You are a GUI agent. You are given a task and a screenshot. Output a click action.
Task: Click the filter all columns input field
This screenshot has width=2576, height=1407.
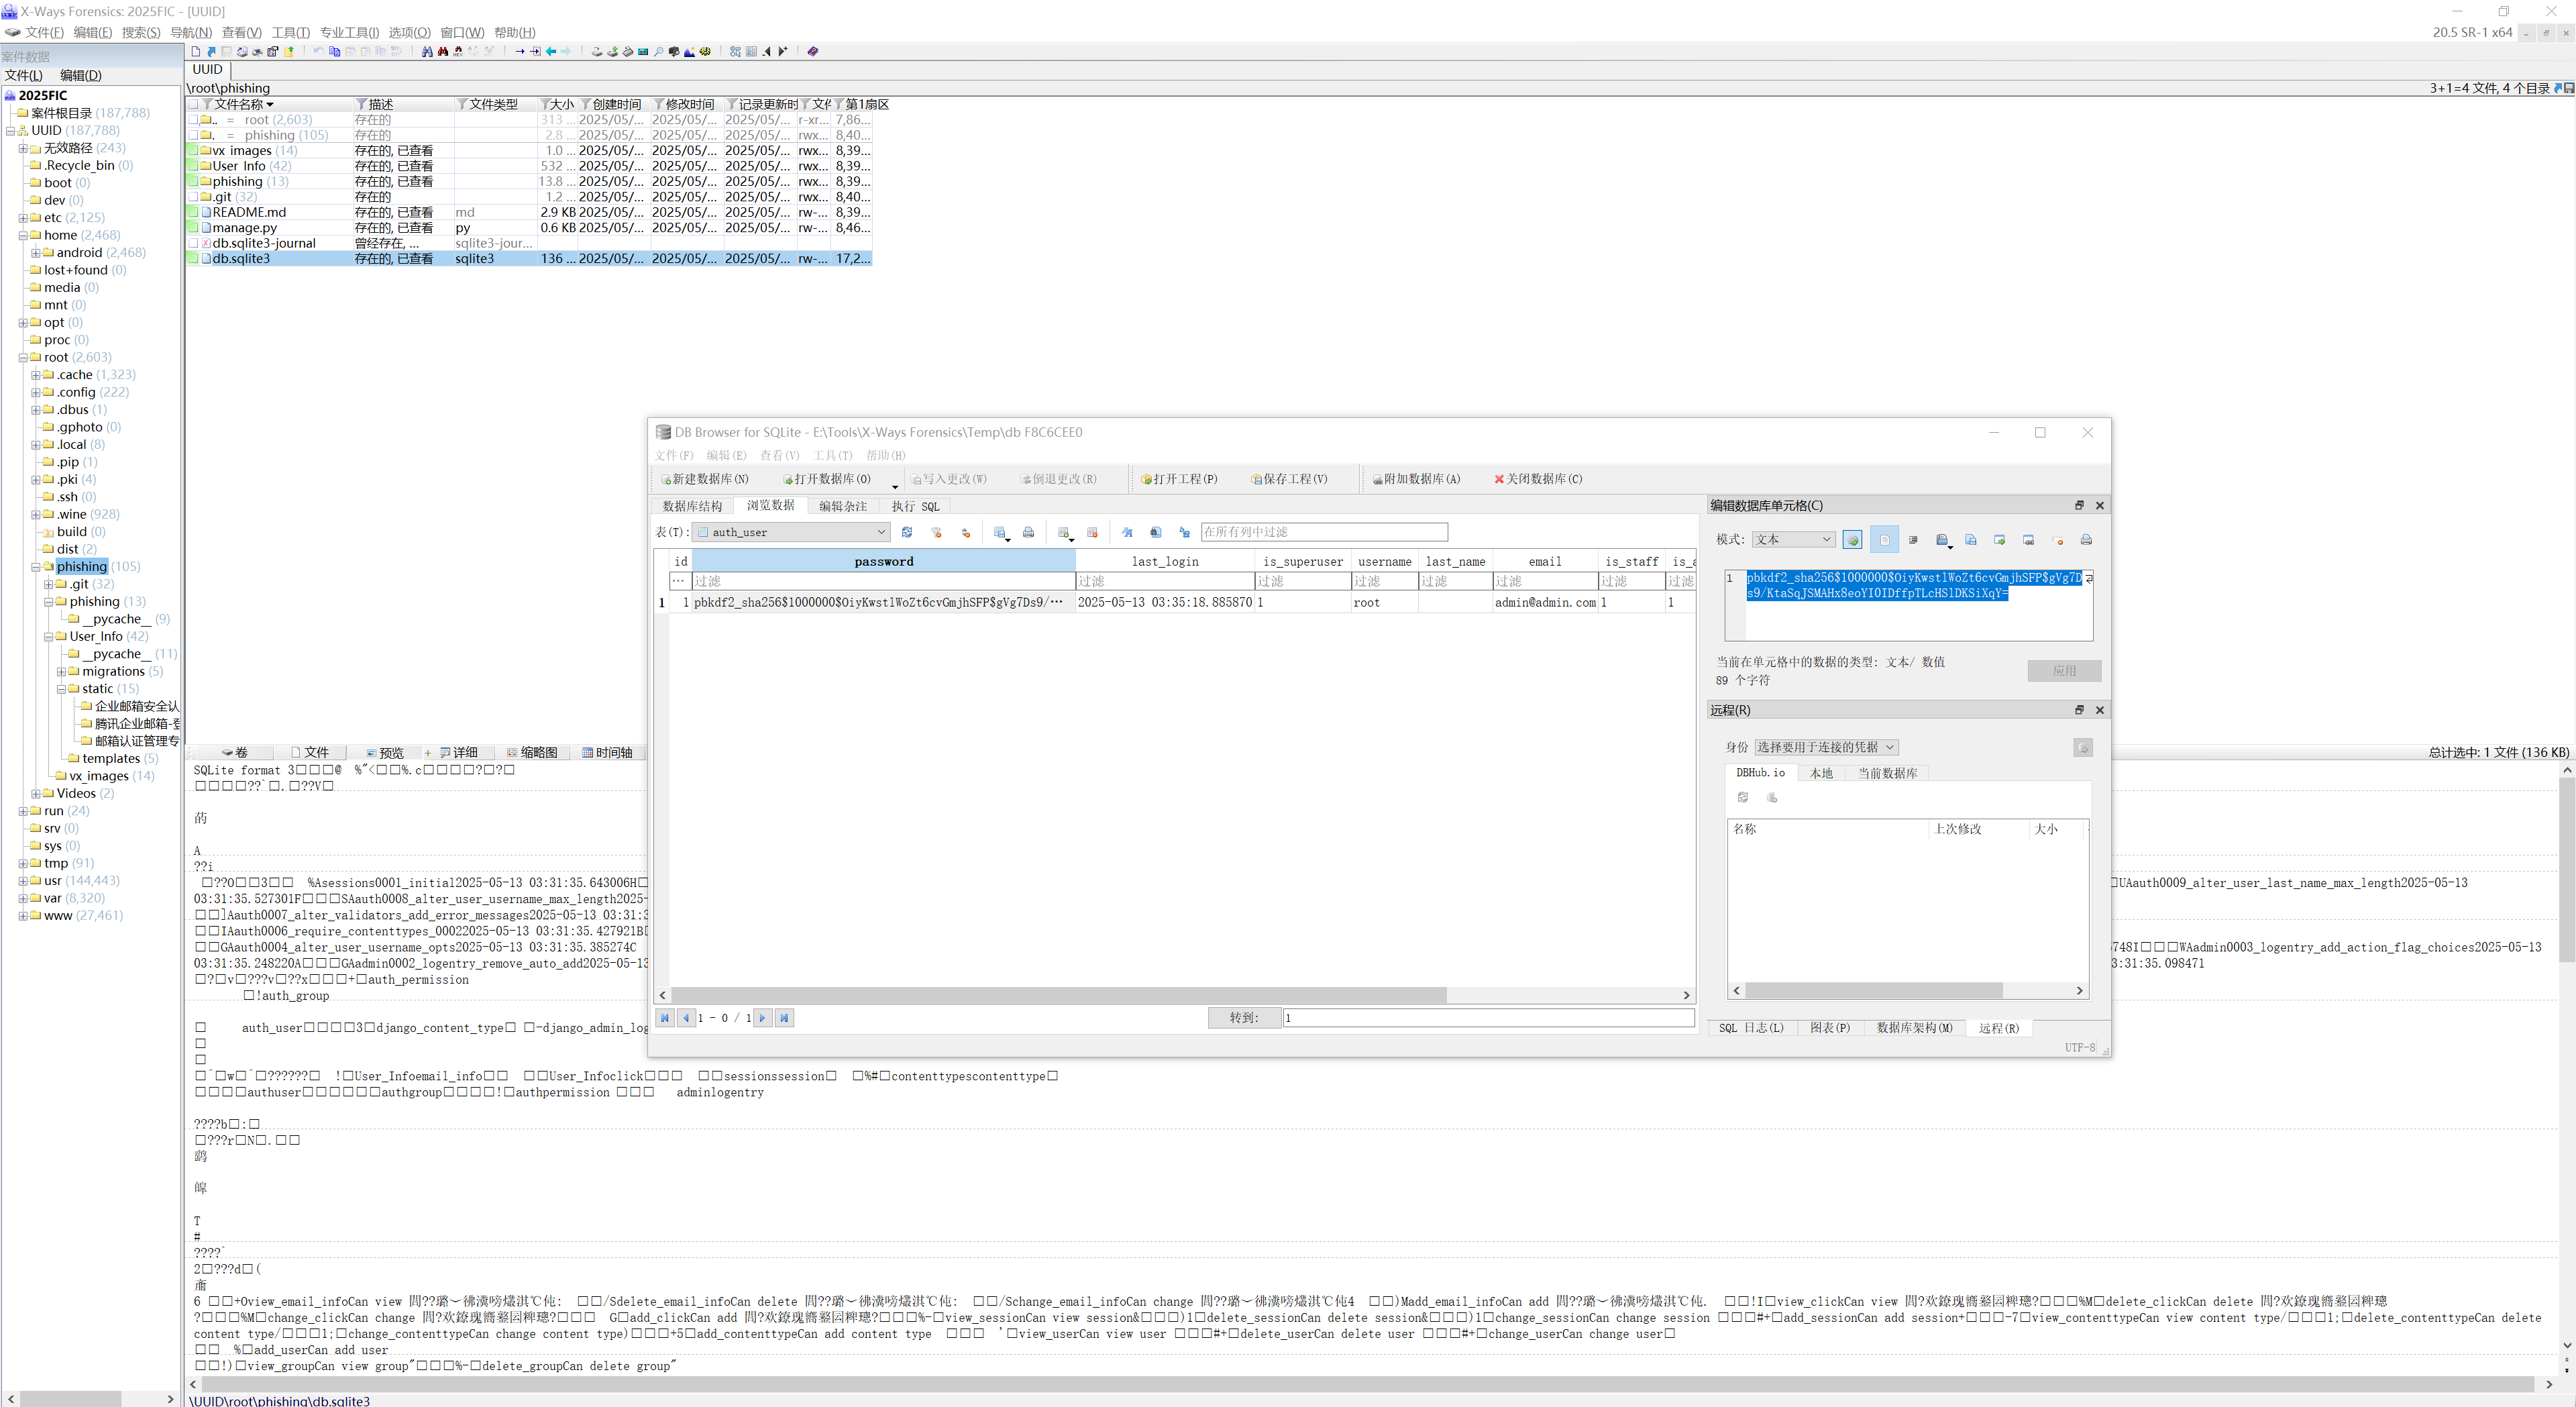pos(1324,532)
